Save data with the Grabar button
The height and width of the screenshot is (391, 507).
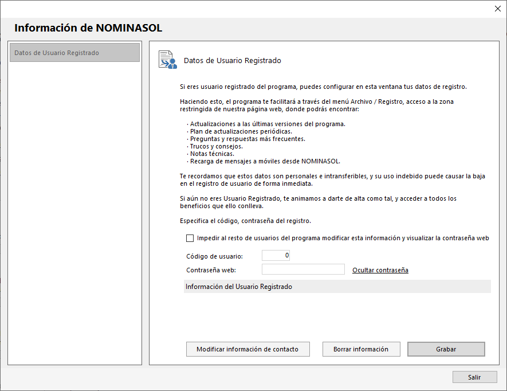tap(446, 349)
